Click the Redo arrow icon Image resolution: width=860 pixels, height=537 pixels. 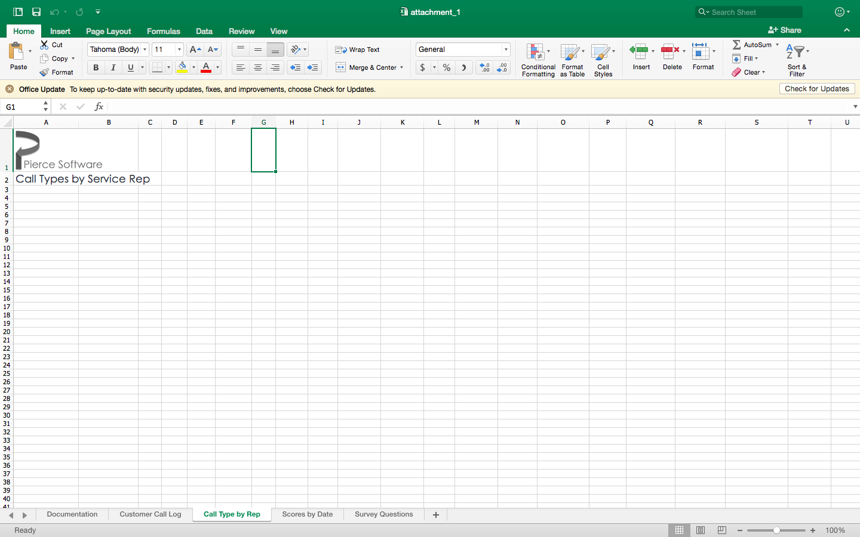[79, 12]
